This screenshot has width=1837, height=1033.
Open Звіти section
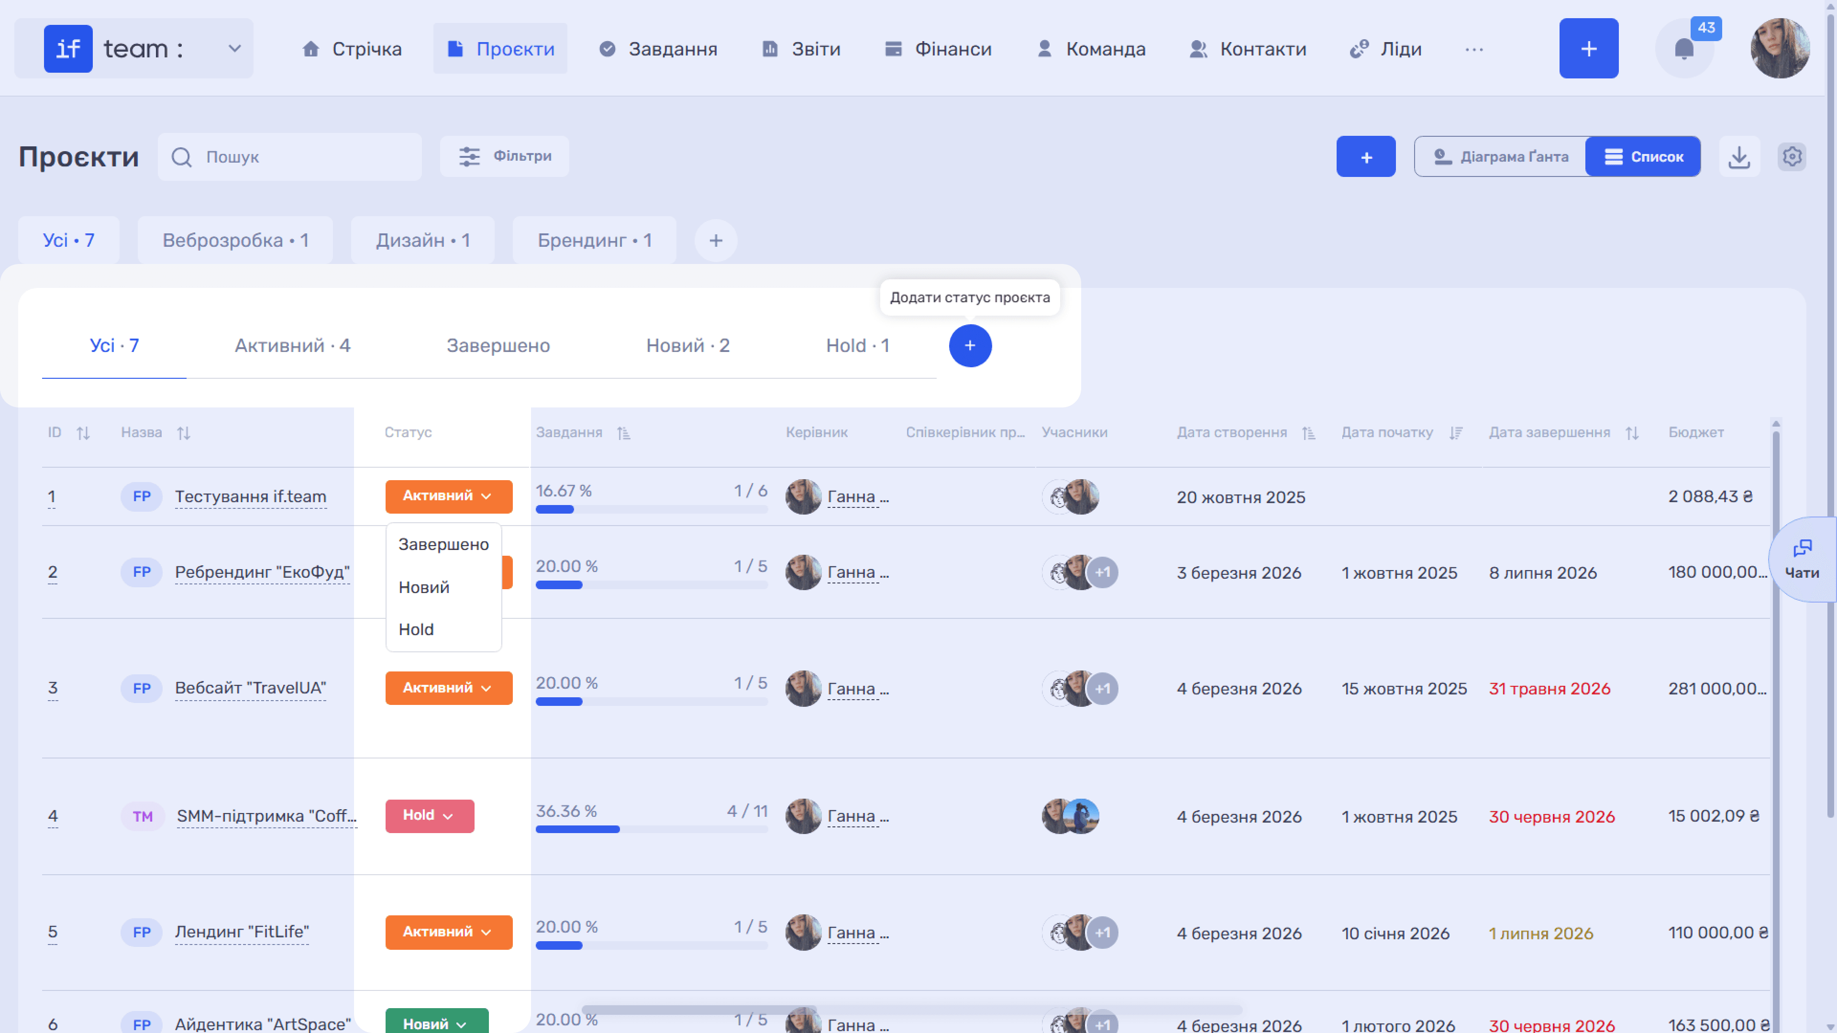801,48
